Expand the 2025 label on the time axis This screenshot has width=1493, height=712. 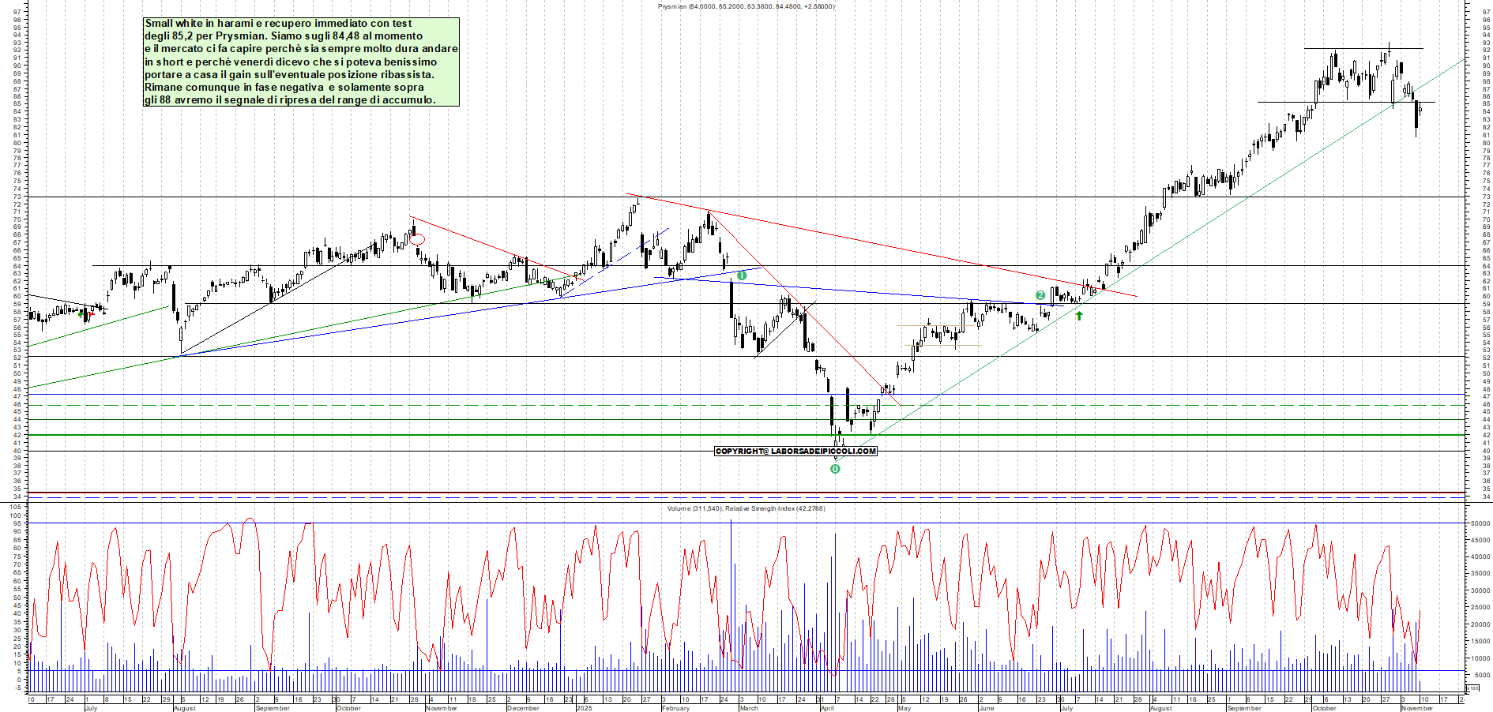pos(583,708)
